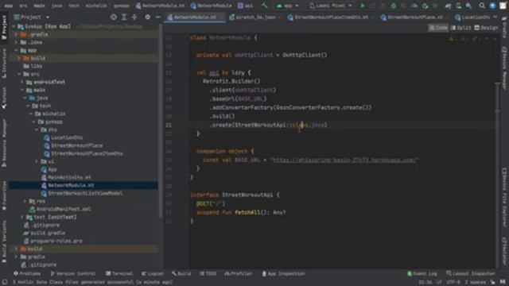Switch to StreetWorkoutPlace.kt editor tab
The image size is (509, 286).
click(x=415, y=17)
